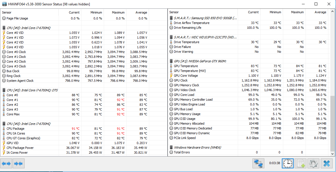The width and height of the screenshot is (336, 172).
Task: Reset the clock timer button
Action: 287,164
